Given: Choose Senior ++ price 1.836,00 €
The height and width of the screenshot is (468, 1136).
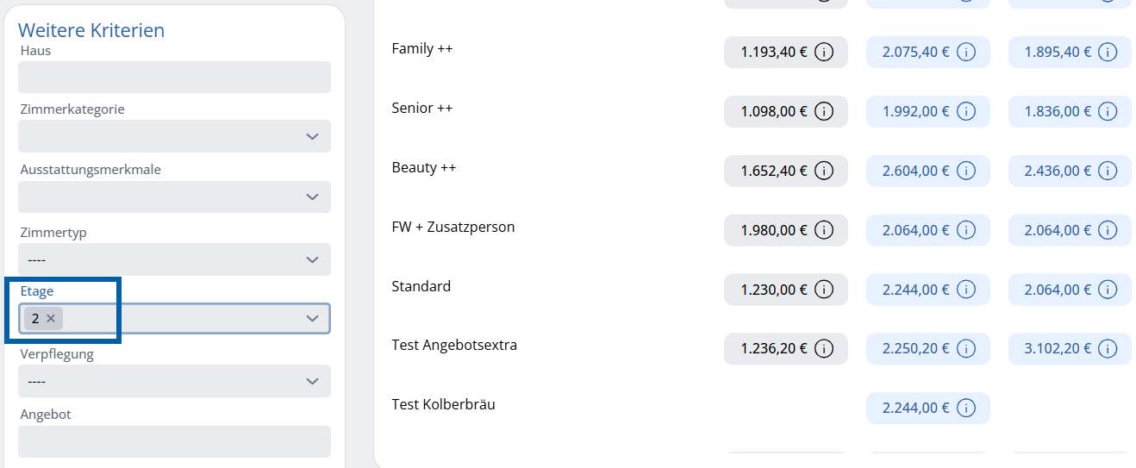Looking at the screenshot, I should click(x=1070, y=111).
